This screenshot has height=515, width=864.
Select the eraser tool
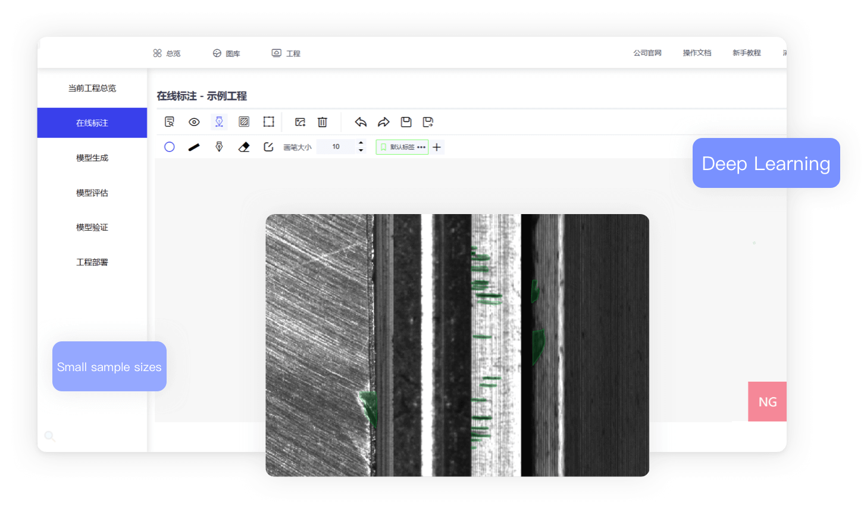coord(244,147)
